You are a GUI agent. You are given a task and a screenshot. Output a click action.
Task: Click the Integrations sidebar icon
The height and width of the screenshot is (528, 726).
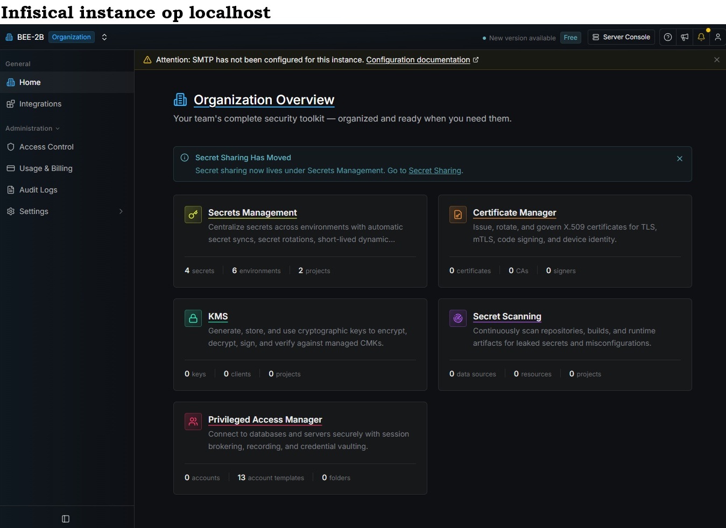pos(11,104)
